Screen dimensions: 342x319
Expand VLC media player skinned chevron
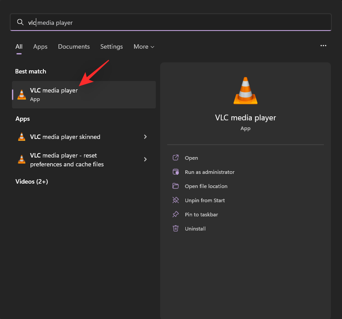(x=145, y=137)
